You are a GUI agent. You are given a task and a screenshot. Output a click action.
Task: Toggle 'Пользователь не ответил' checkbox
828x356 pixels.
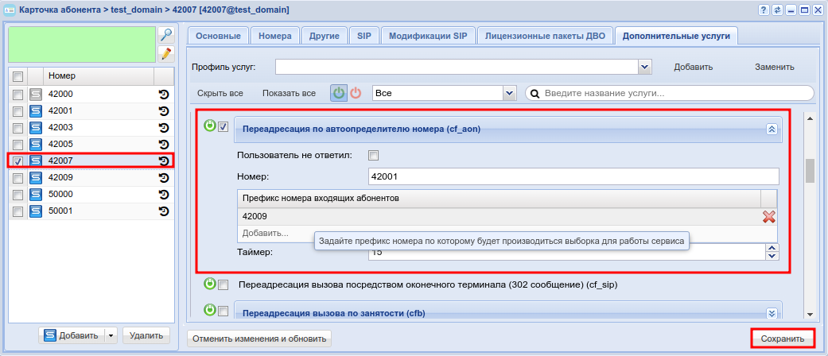(374, 155)
